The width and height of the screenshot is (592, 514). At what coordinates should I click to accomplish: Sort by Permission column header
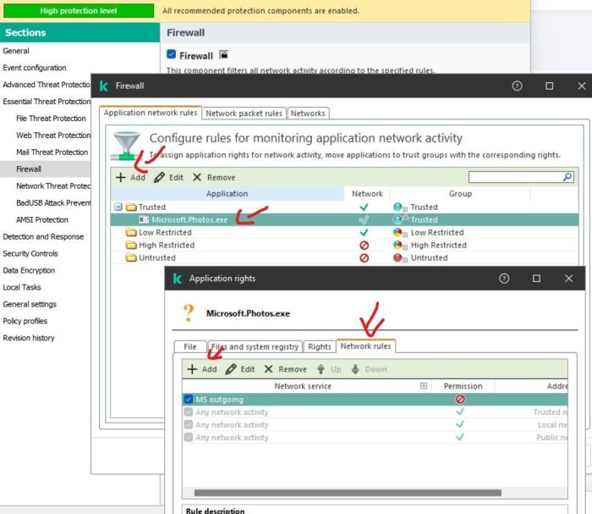(463, 386)
